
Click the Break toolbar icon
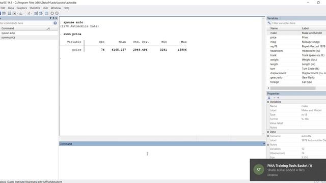click(x=57, y=13)
